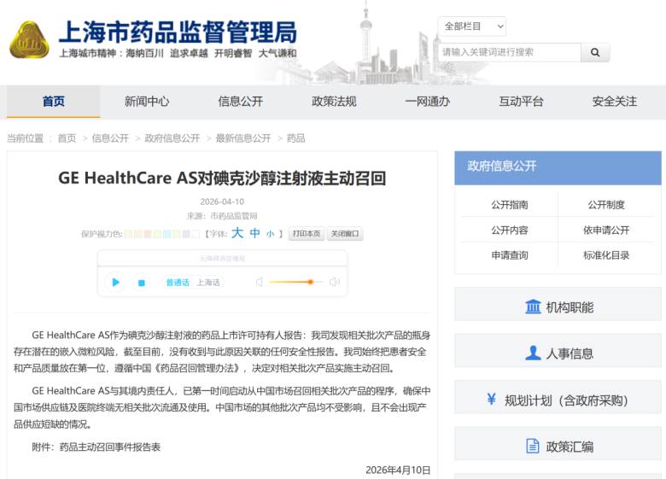This screenshot has height=479, width=666.
Task: Switch audio language to 上海话
Action: (208, 283)
